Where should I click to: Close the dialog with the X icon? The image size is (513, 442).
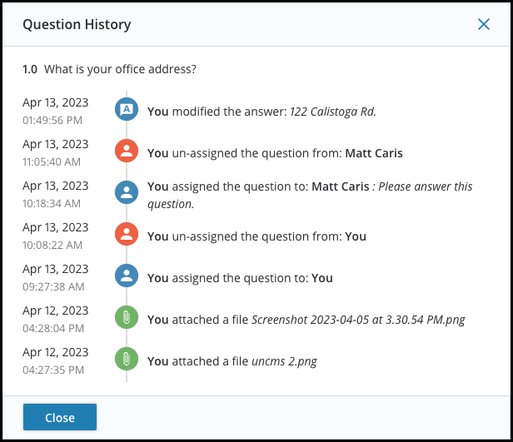point(484,24)
